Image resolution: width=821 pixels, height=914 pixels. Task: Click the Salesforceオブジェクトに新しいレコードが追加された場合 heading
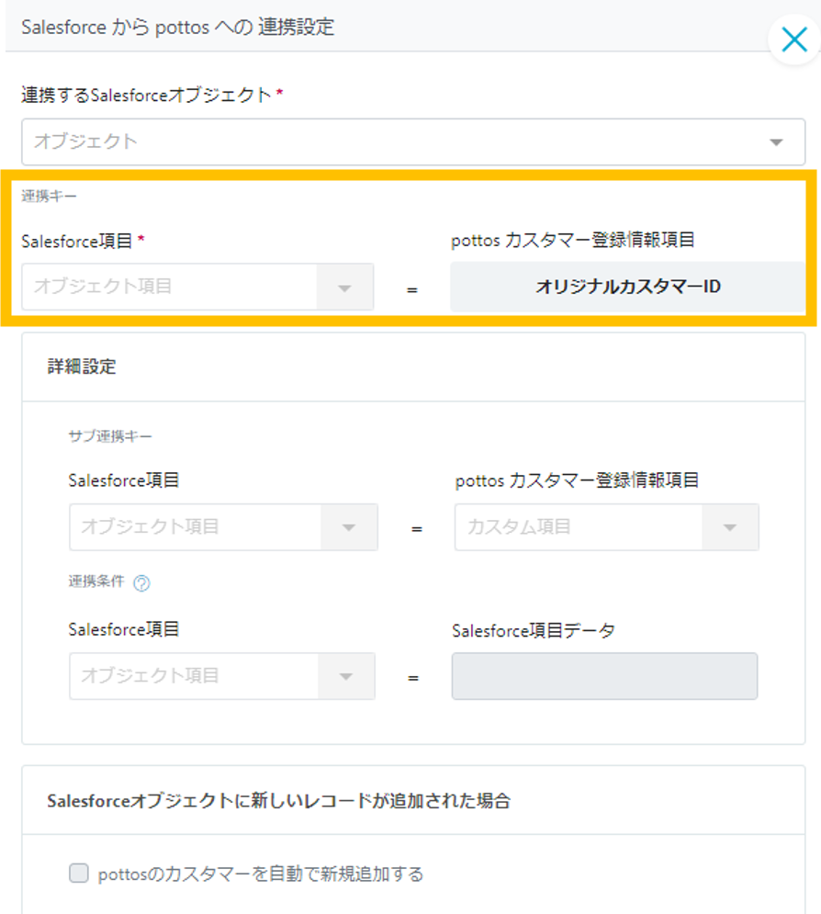coord(278,800)
